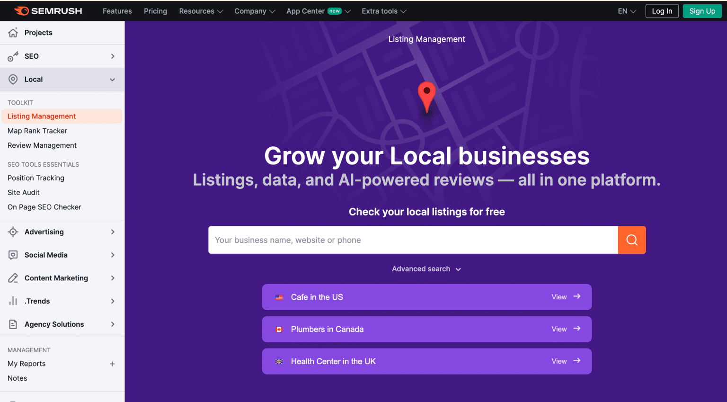Click the orange search magnifier button
The width and height of the screenshot is (727, 402).
click(x=632, y=240)
